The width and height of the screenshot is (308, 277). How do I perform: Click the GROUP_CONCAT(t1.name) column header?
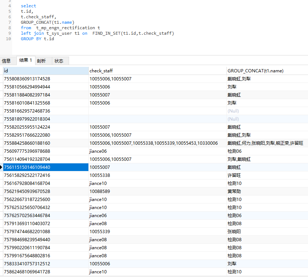click(267, 71)
